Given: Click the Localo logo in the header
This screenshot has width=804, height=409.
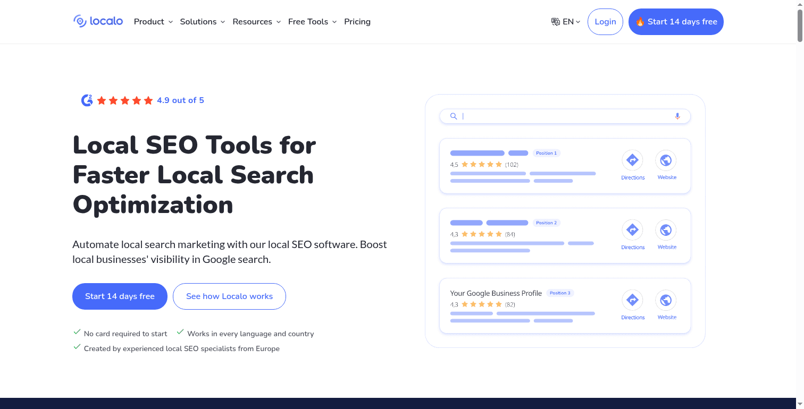Looking at the screenshot, I should [98, 21].
